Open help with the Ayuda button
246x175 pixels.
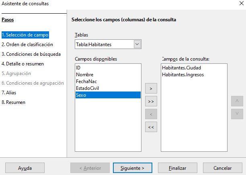25,168
